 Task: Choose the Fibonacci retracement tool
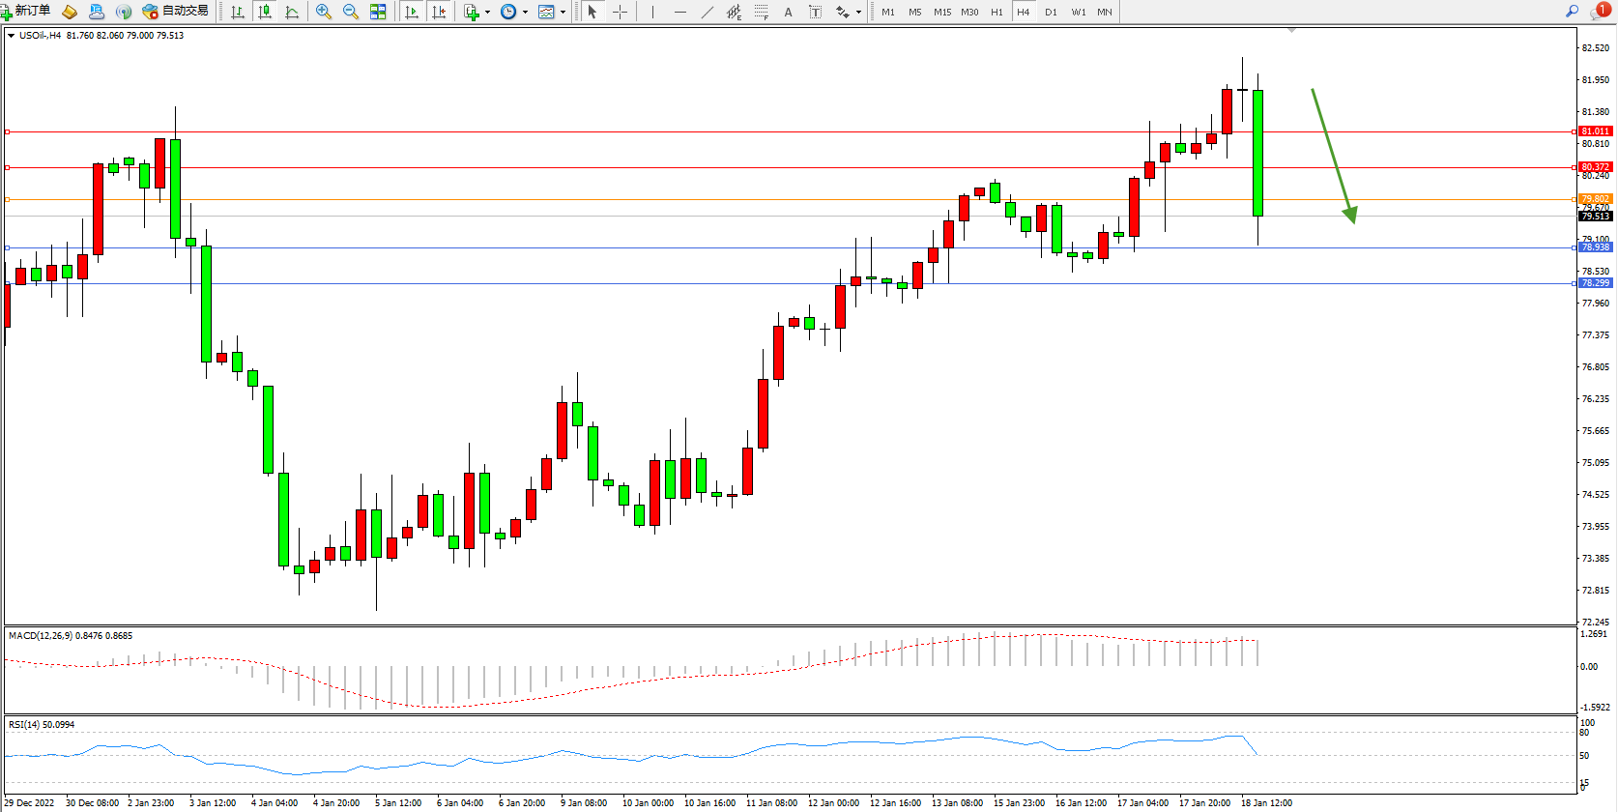[x=762, y=12]
